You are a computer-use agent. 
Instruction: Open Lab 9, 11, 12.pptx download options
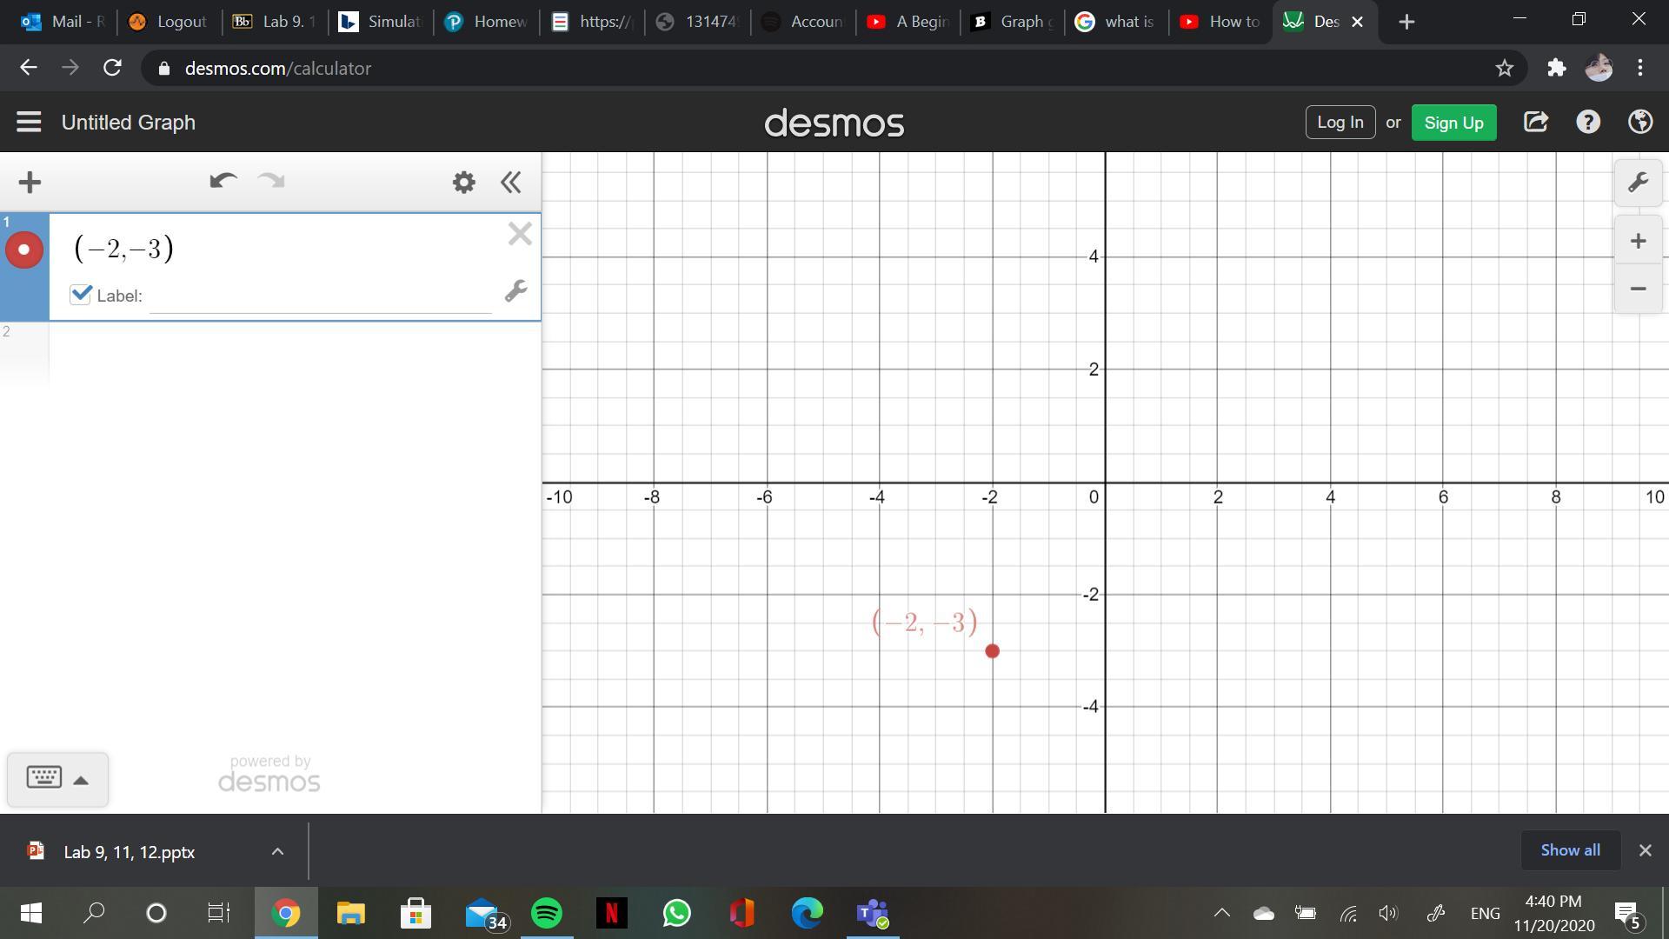(277, 852)
